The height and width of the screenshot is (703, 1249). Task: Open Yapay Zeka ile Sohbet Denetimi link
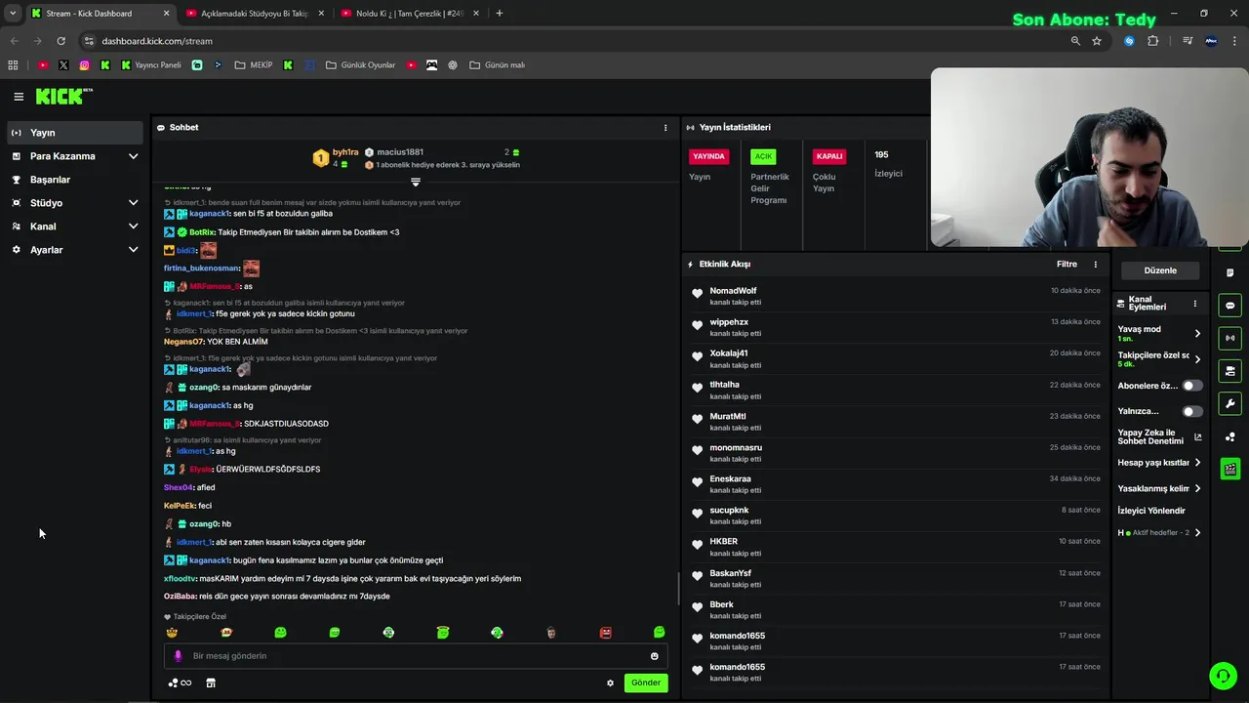click(1160, 437)
